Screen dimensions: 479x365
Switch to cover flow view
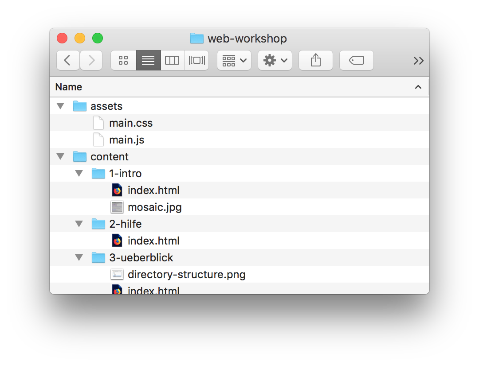coord(197,60)
